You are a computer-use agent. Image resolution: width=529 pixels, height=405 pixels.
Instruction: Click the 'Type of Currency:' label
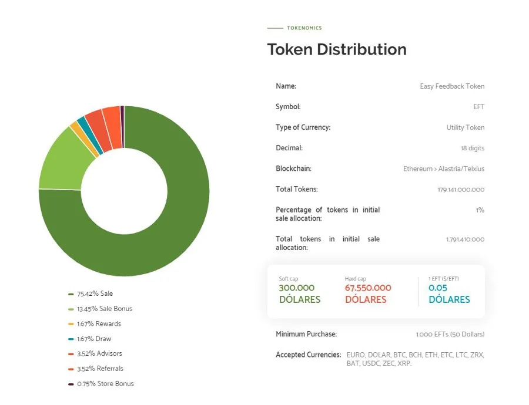[303, 127]
